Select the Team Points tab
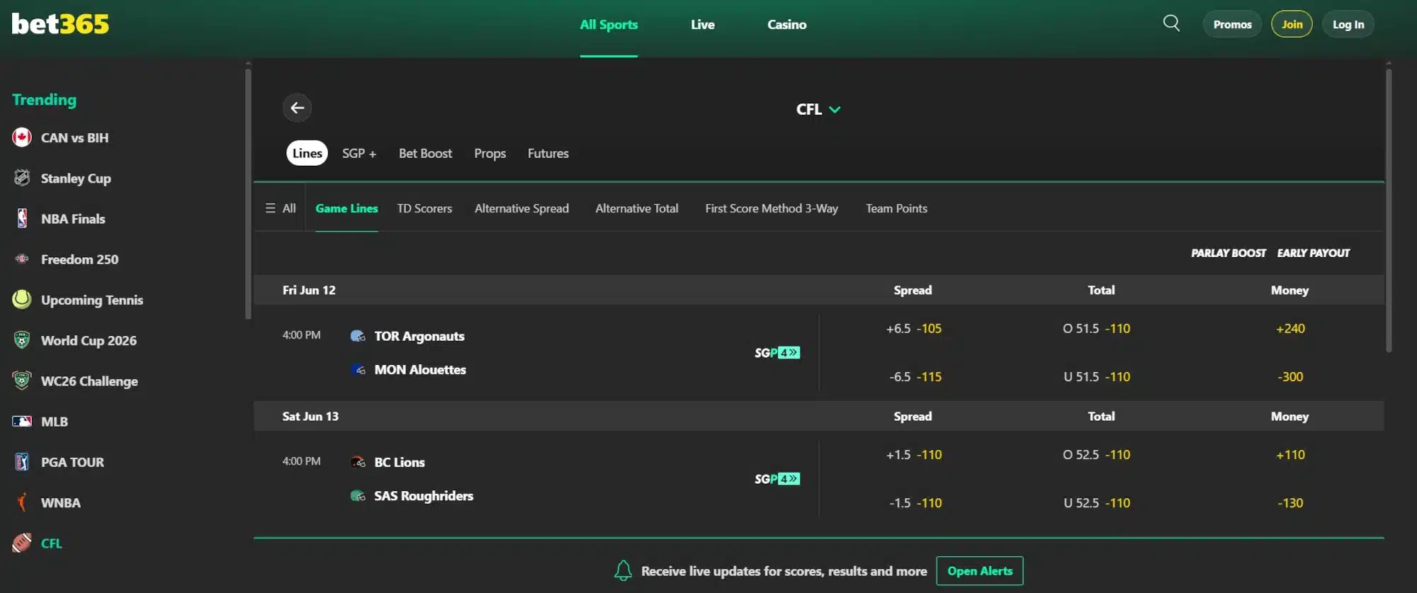Viewport: 1417px width, 593px height. pos(896,208)
